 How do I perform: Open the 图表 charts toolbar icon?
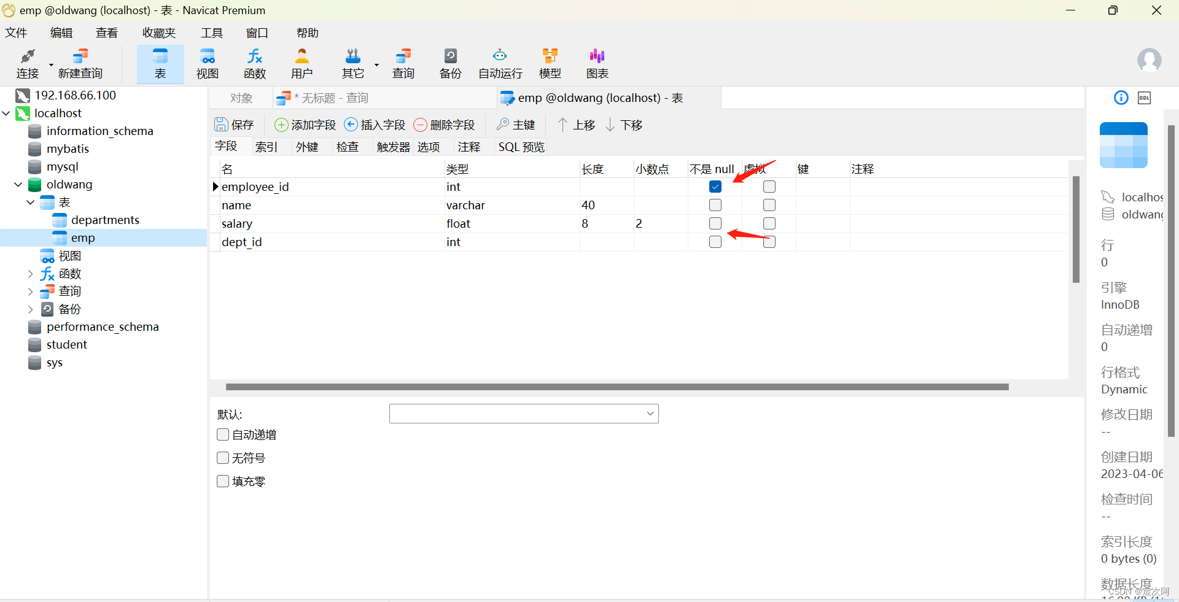[597, 64]
